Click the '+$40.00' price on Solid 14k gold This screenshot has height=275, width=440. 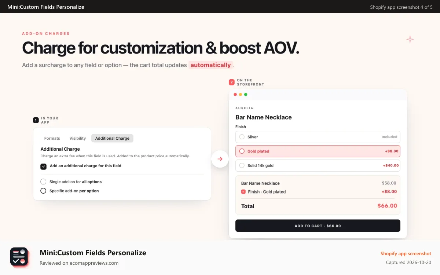point(391,165)
